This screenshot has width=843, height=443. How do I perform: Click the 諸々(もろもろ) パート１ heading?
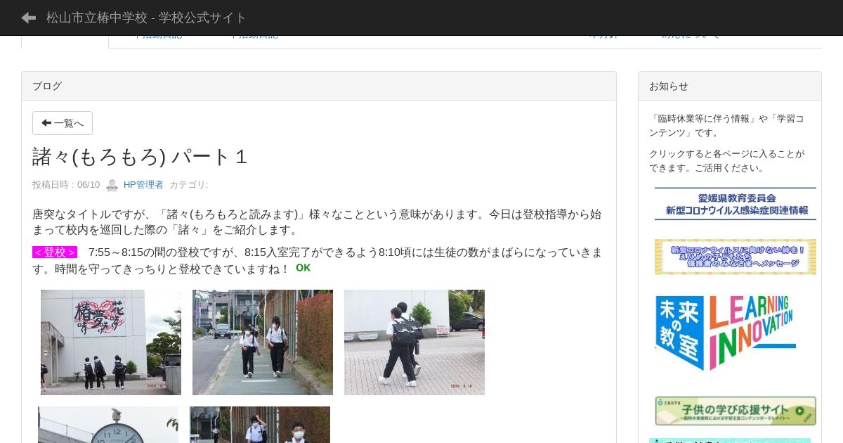pos(140,157)
